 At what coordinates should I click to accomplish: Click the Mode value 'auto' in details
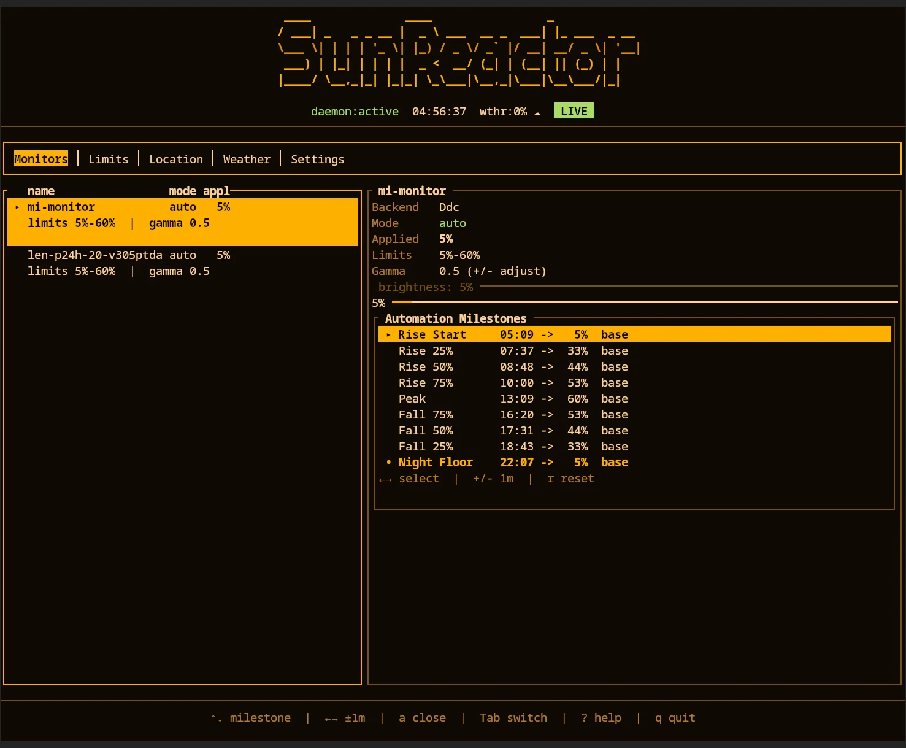tap(453, 223)
